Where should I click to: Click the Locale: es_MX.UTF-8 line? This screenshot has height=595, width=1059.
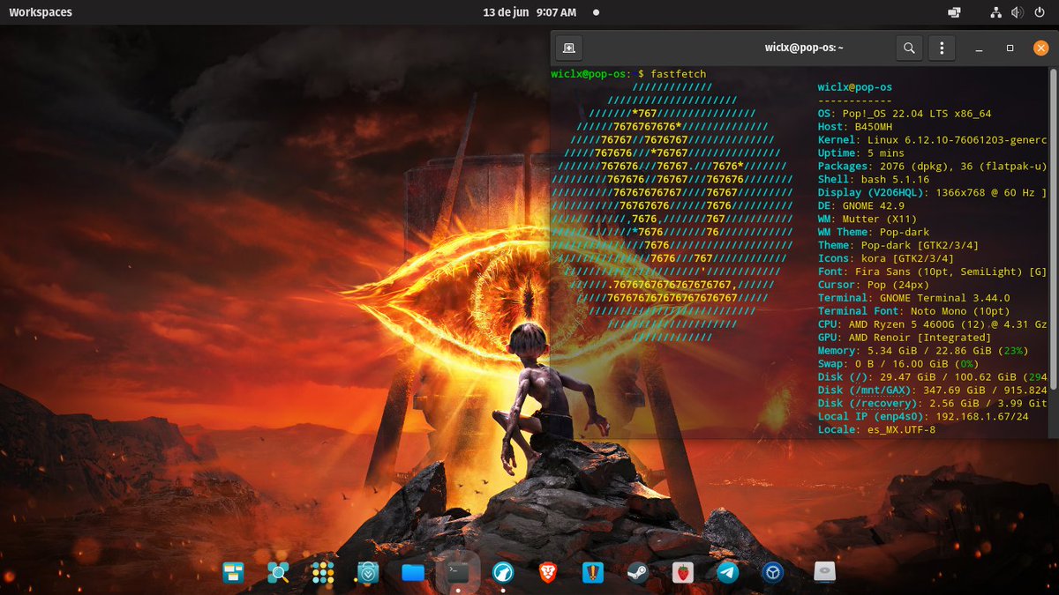point(876,429)
